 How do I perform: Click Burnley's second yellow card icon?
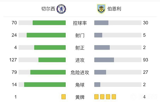[x=102, y=97]
